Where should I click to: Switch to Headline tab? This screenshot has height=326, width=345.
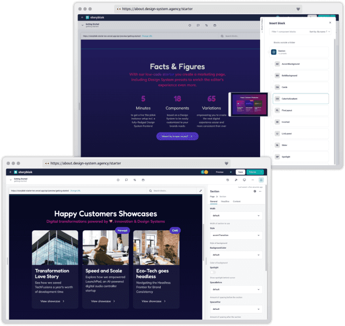pos(225,201)
